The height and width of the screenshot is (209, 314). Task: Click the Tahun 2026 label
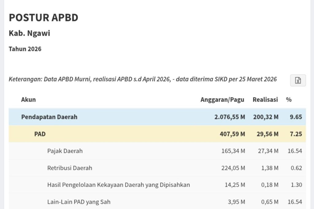coord(25,49)
